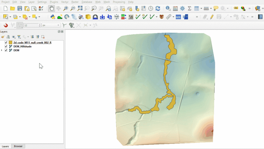Image resolution: width=264 pixels, height=149 pixels.
Task: Uncheck the DEM_Hillshade layer checkbox
Action: tap(6, 47)
